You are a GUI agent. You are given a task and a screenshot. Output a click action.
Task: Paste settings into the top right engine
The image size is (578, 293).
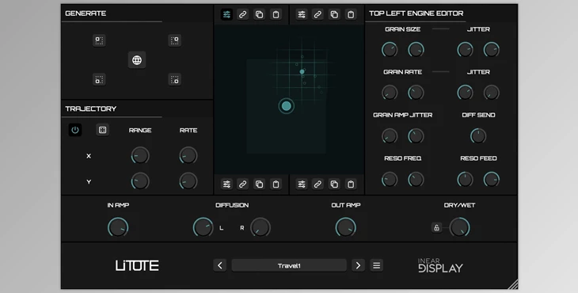(x=351, y=14)
